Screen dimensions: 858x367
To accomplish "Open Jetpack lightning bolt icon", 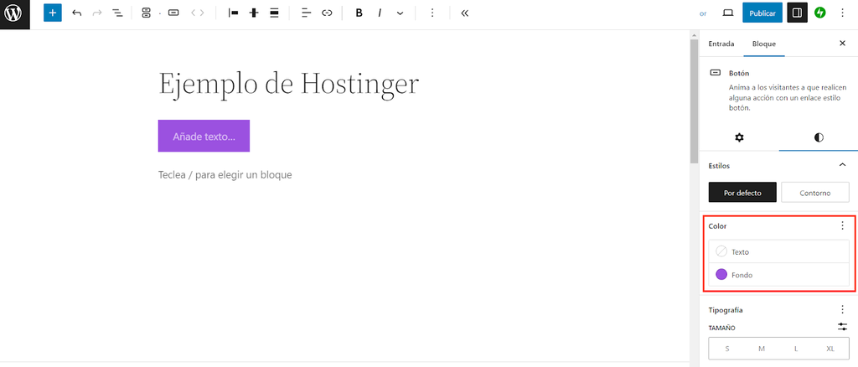I will point(819,13).
